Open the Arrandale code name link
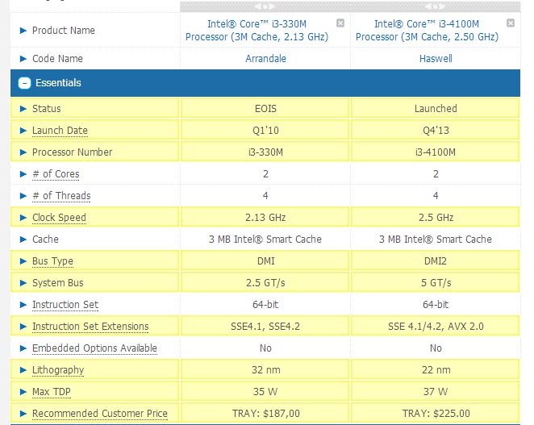Viewport: 534px width, 425px height. [265, 59]
